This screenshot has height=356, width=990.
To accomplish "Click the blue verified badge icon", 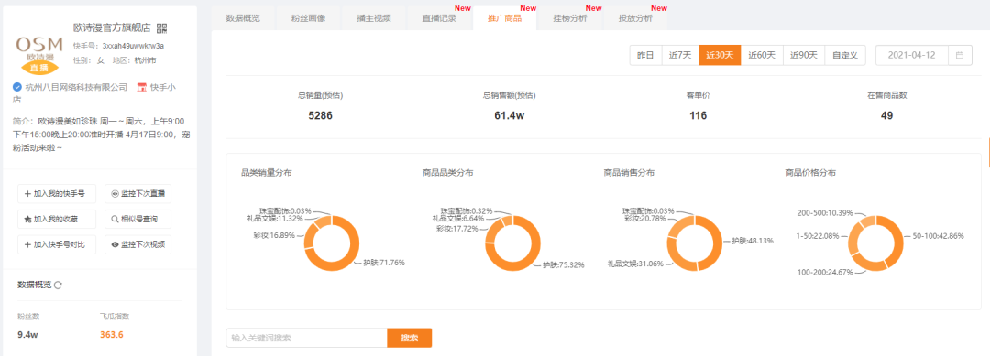I will tap(17, 87).
